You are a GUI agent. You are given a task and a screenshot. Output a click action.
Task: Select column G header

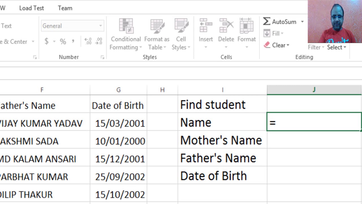tap(118, 90)
